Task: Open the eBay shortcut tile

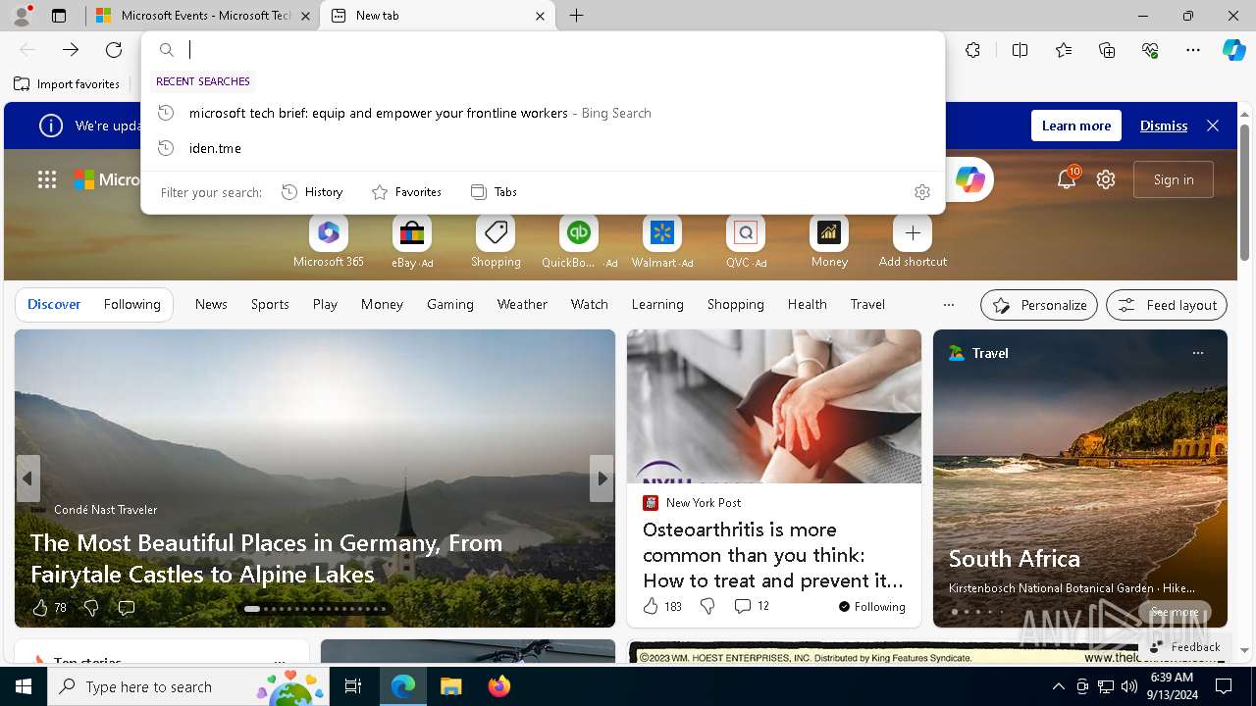Action: [412, 241]
